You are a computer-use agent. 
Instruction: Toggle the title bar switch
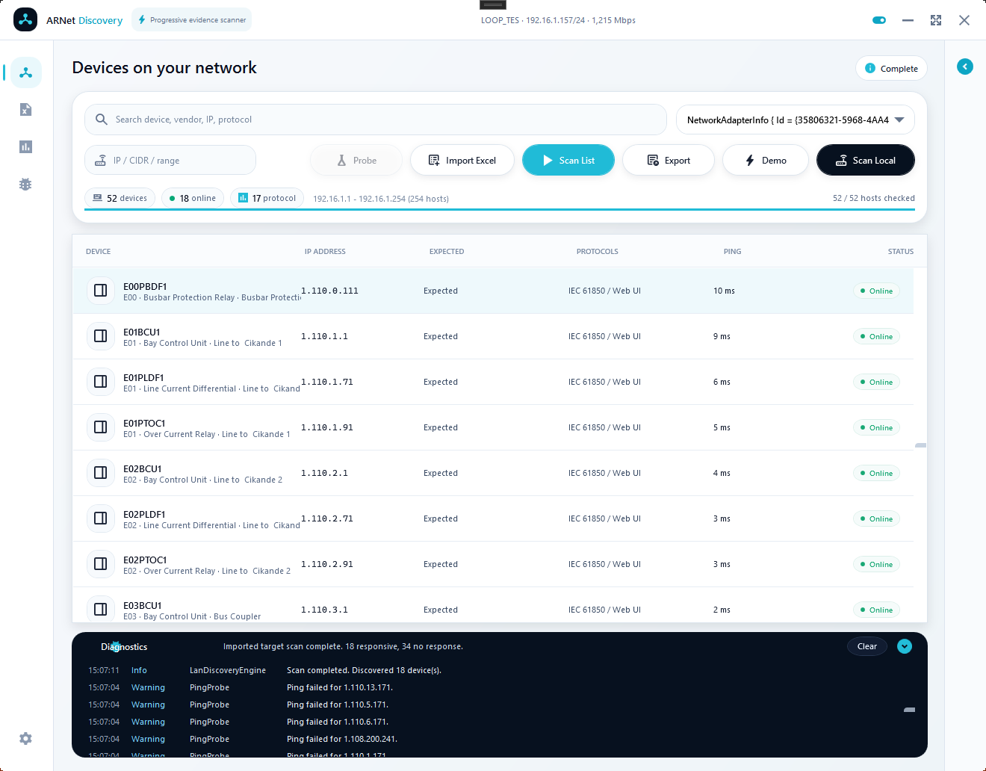click(879, 20)
